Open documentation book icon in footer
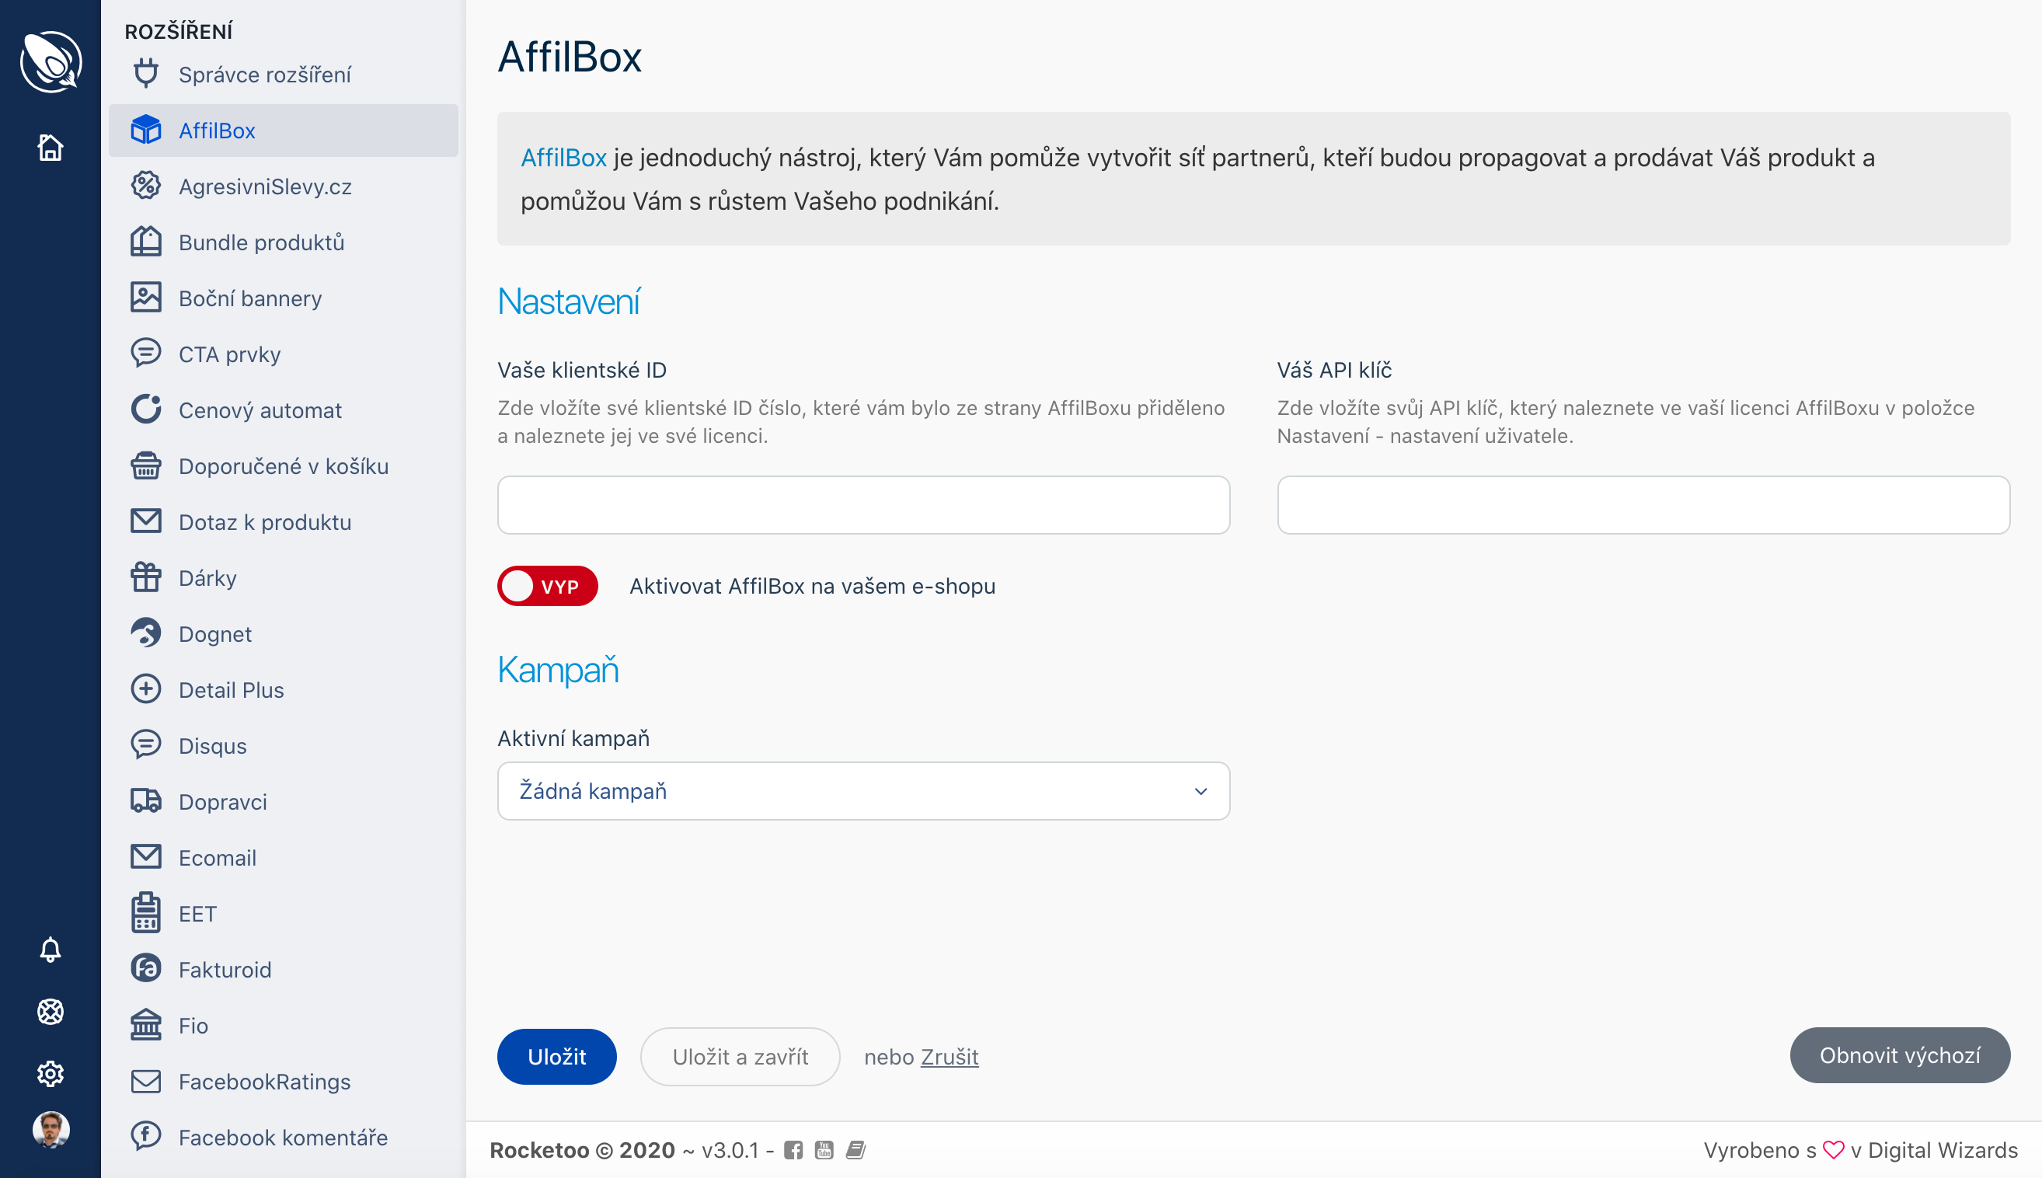Screen dimensions: 2042x1178 [856, 1150]
